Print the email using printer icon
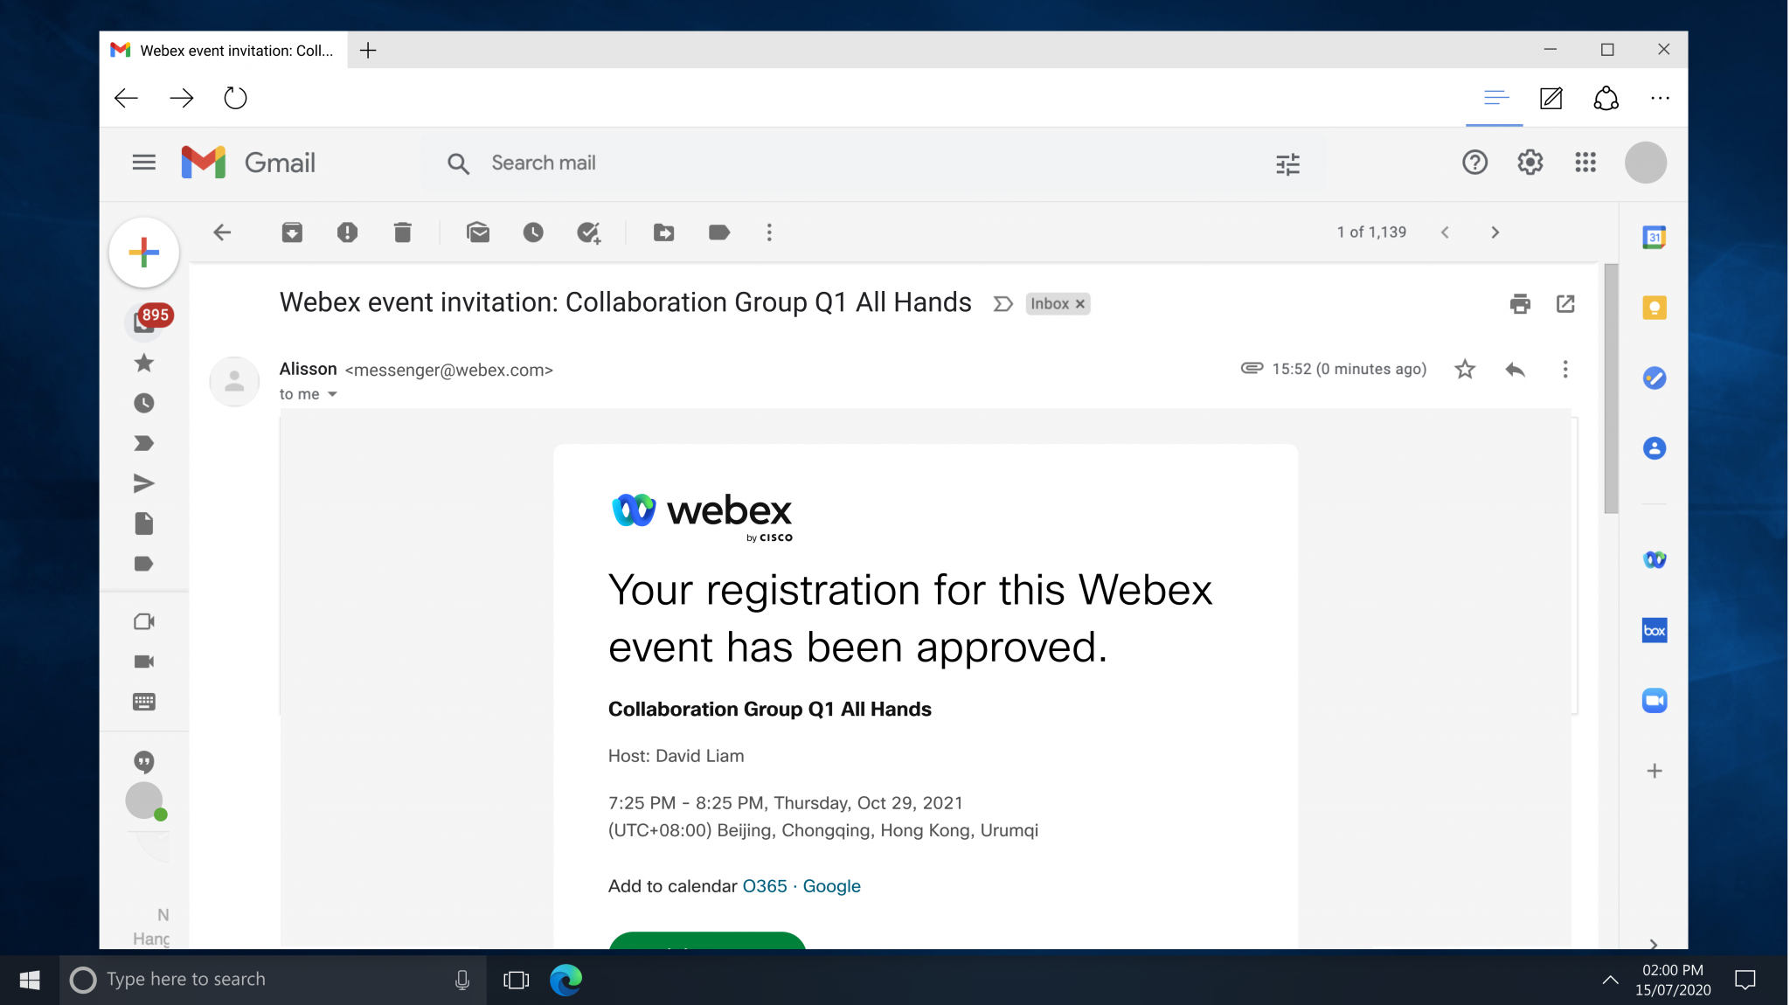This screenshot has width=1790, height=1005. [1520, 303]
